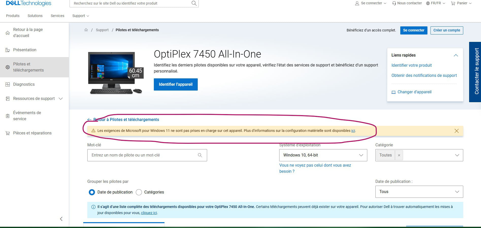Click in the Dell site search field
The image size is (481, 228).
[131, 3]
